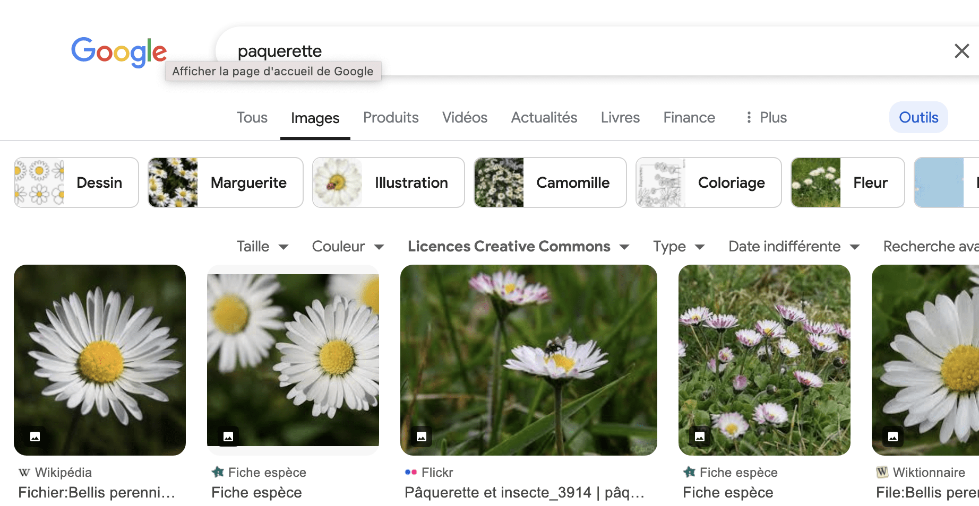
Task: Open the Date indifférente dropdown
Action: tap(794, 247)
